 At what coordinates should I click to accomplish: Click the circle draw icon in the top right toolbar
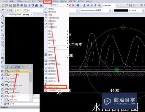click(134, 5)
